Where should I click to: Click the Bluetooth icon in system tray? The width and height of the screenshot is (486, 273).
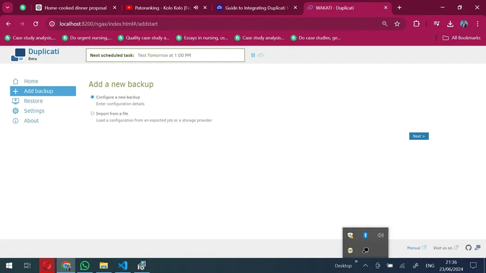(365, 235)
